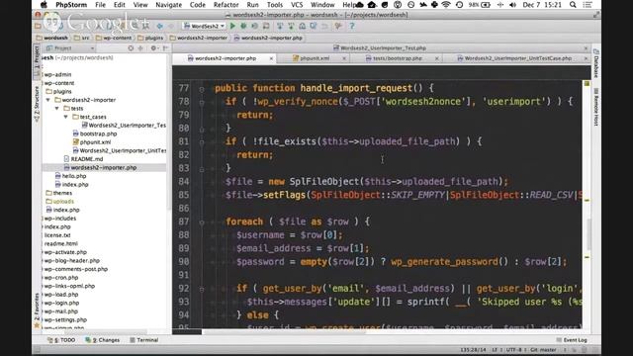Click the hide Project panel icon

click(165, 48)
